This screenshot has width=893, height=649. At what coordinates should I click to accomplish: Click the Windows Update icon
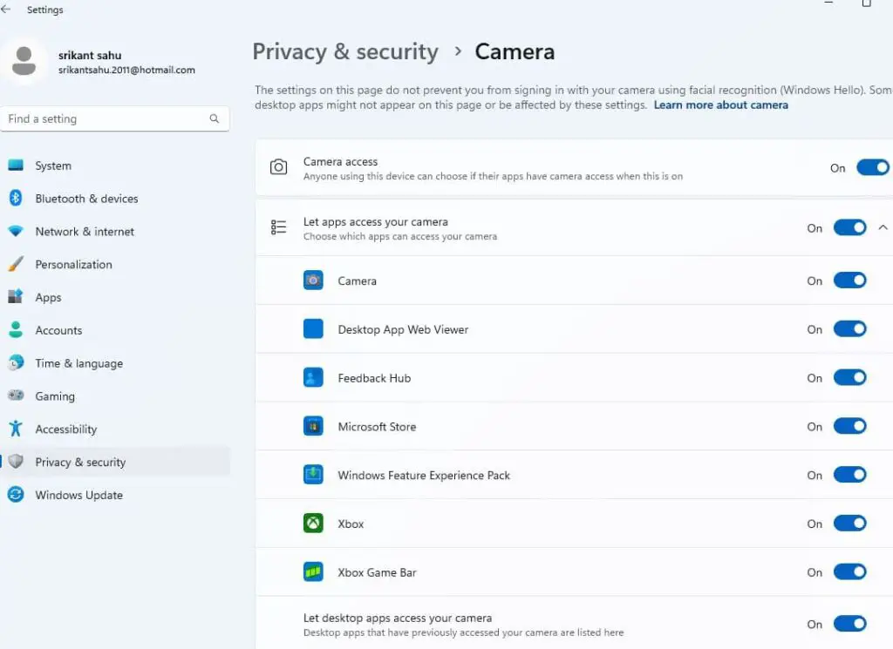[19, 495]
